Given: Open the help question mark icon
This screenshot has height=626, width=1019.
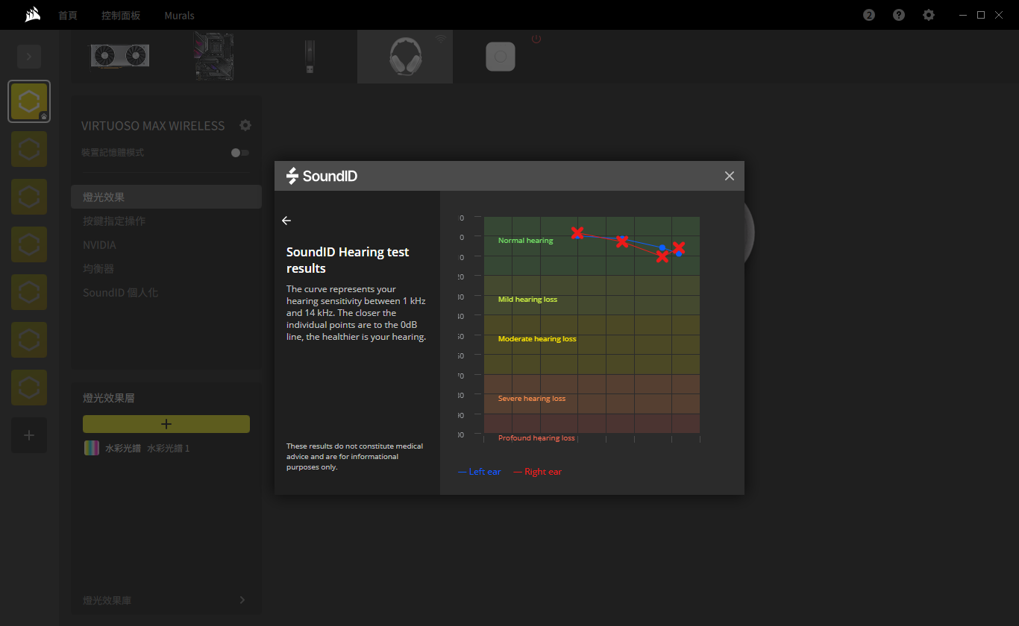Looking at the screenshot, I should coord(899,15).
